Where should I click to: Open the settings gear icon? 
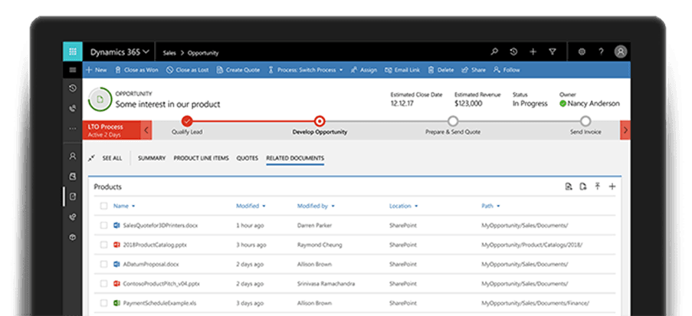[x=582, y=52]
